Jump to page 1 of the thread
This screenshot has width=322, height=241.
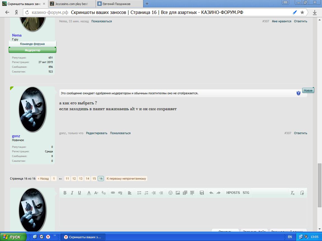pos(54,179)
